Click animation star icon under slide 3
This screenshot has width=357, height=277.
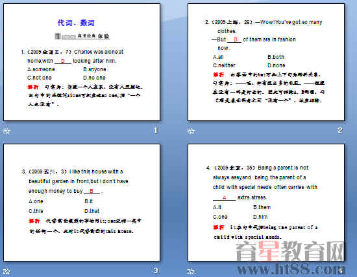pyautogui.click(x=7, y=272)
